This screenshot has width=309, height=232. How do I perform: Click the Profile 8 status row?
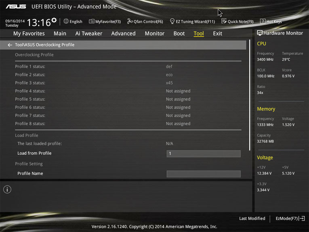[x=128, y=124]
